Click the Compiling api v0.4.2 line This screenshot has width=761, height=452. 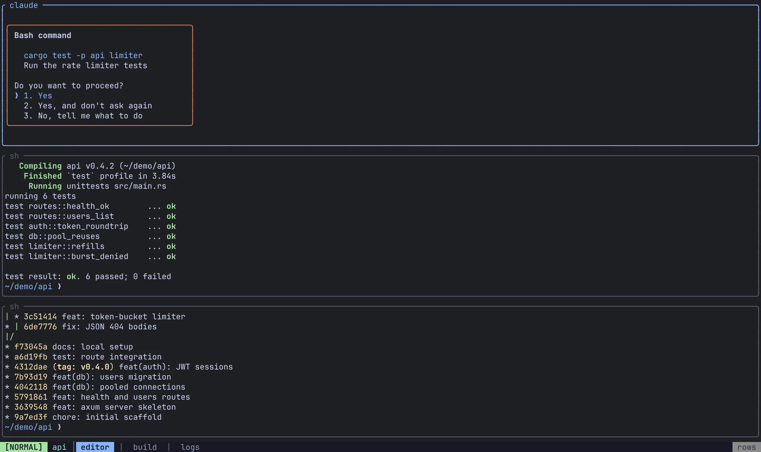[98, 166]
